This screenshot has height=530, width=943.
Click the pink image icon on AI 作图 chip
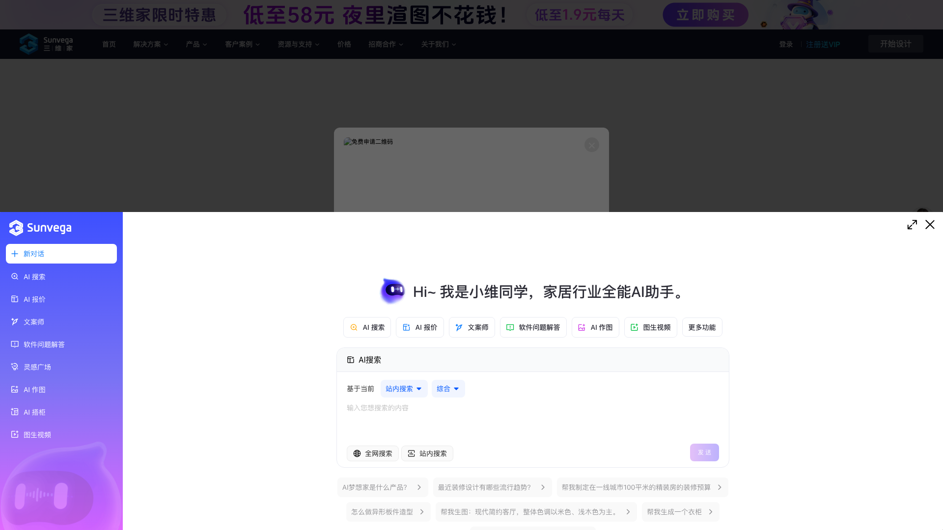point(582,327)
